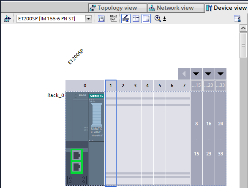Click the collapsed slots 24-33 column
This screenshot has height=188, width=248.
click(221, 139)
